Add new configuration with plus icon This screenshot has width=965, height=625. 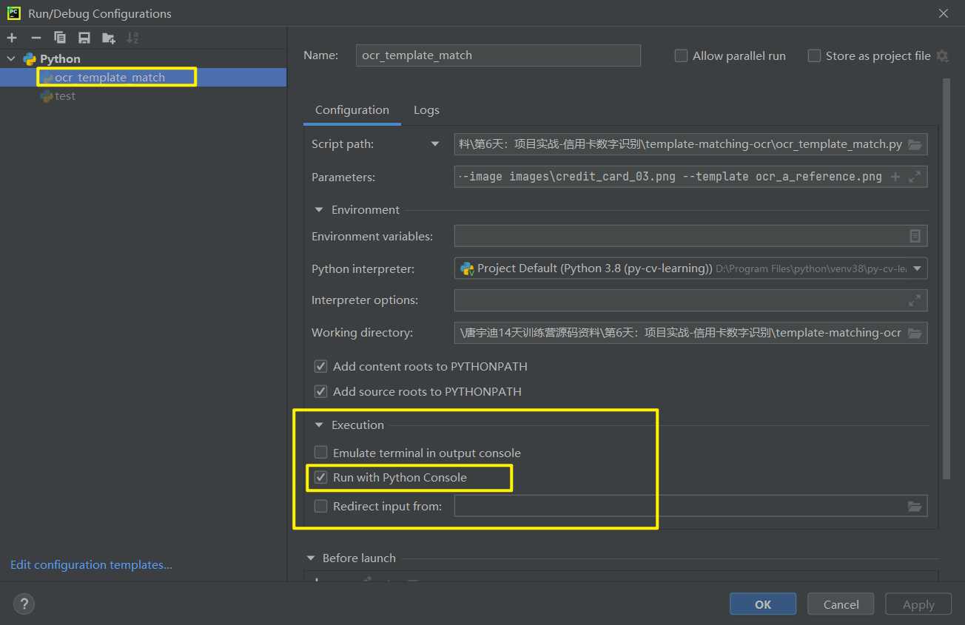tap(12, 38)
